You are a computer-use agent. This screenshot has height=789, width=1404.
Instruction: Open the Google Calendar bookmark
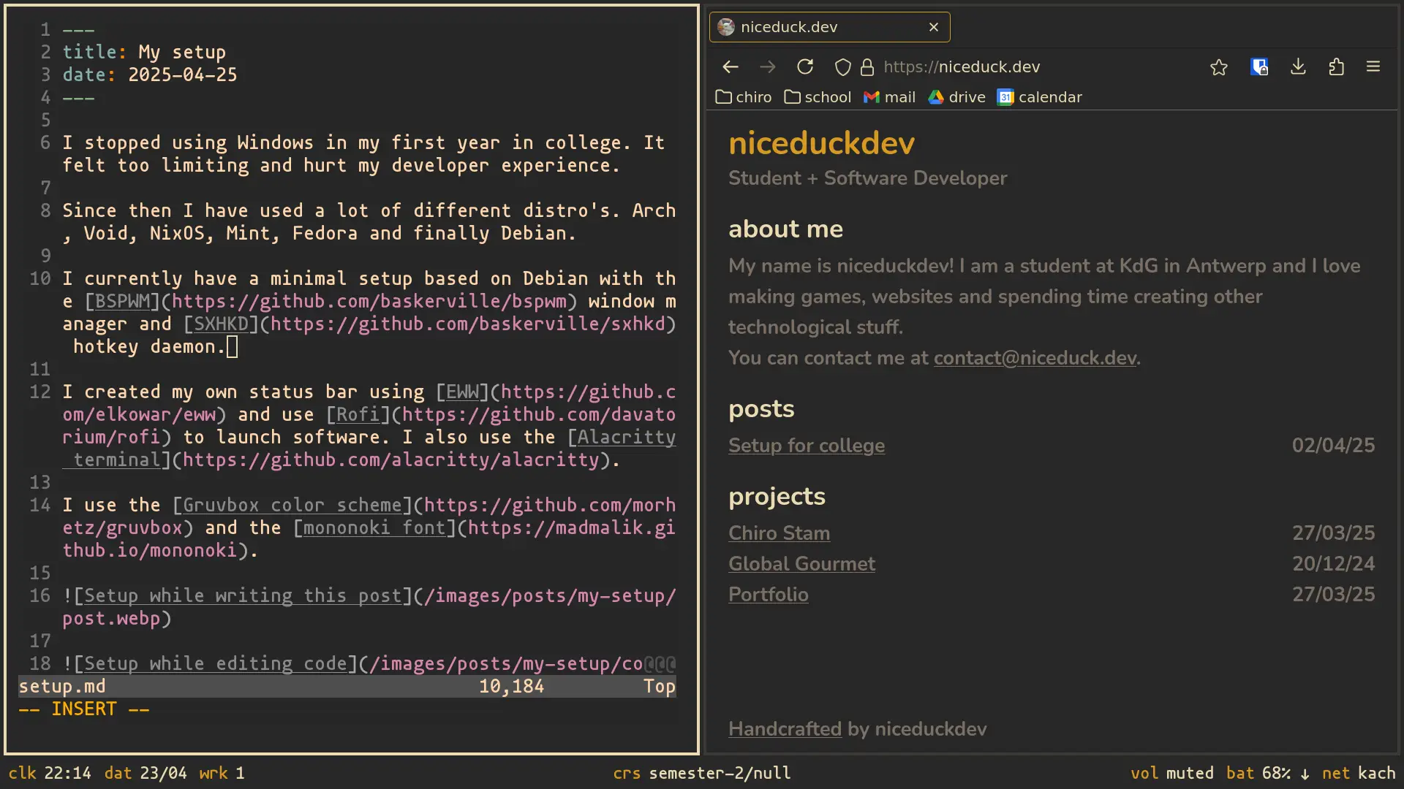pyautogui.click(x=1039, y=96)
